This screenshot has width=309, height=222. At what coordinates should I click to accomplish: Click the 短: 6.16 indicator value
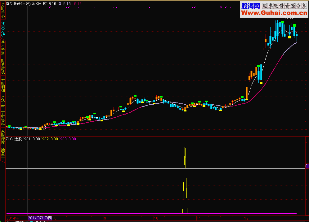(49, 3)
